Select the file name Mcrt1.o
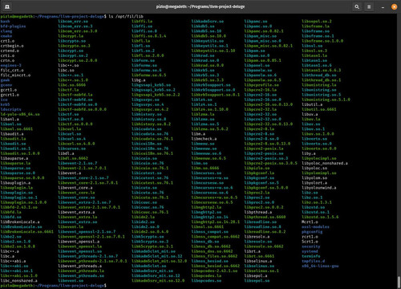Image resolution: width=401 pixels, height=289 pixels. pyautogui.click(x=310, y=222)
